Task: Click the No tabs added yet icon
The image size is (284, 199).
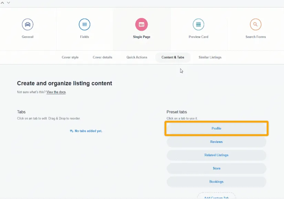Action: (x=72, y=131)
